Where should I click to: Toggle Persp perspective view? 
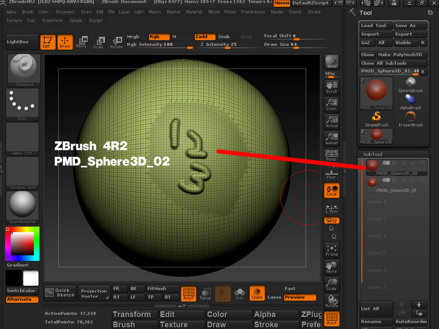(332, 156)
